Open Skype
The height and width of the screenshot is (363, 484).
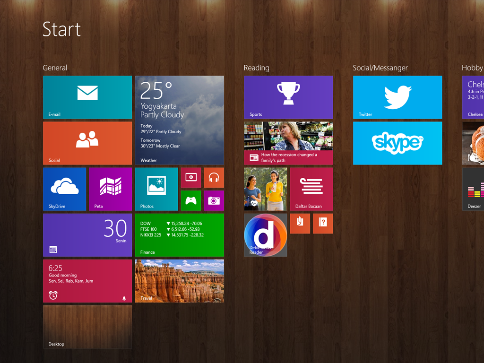397,143
